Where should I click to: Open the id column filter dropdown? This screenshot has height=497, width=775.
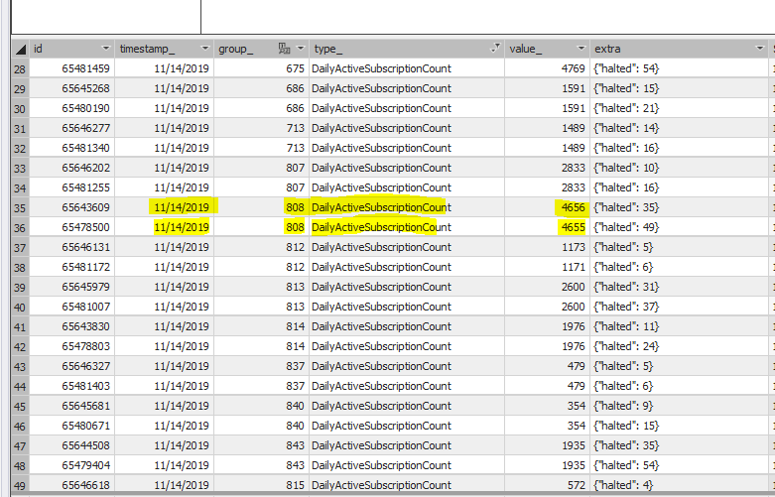point(106,49)
